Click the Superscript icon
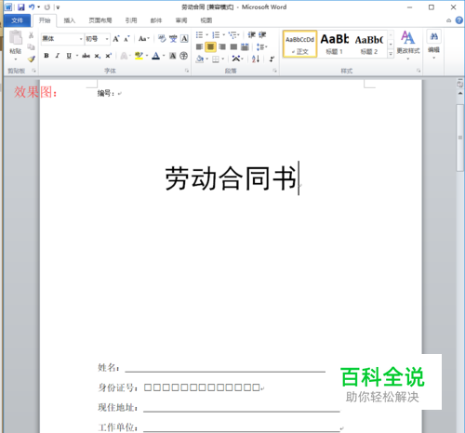 pyautogui.click(x=108, y=56)
